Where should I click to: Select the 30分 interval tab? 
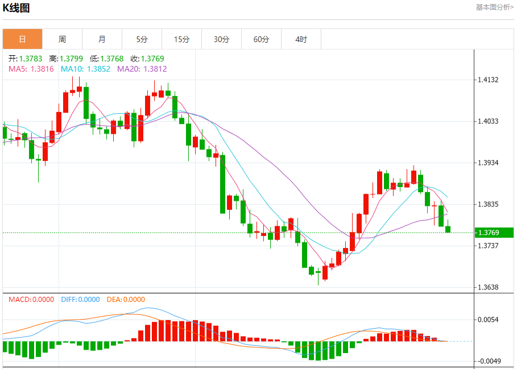[221, 39]
